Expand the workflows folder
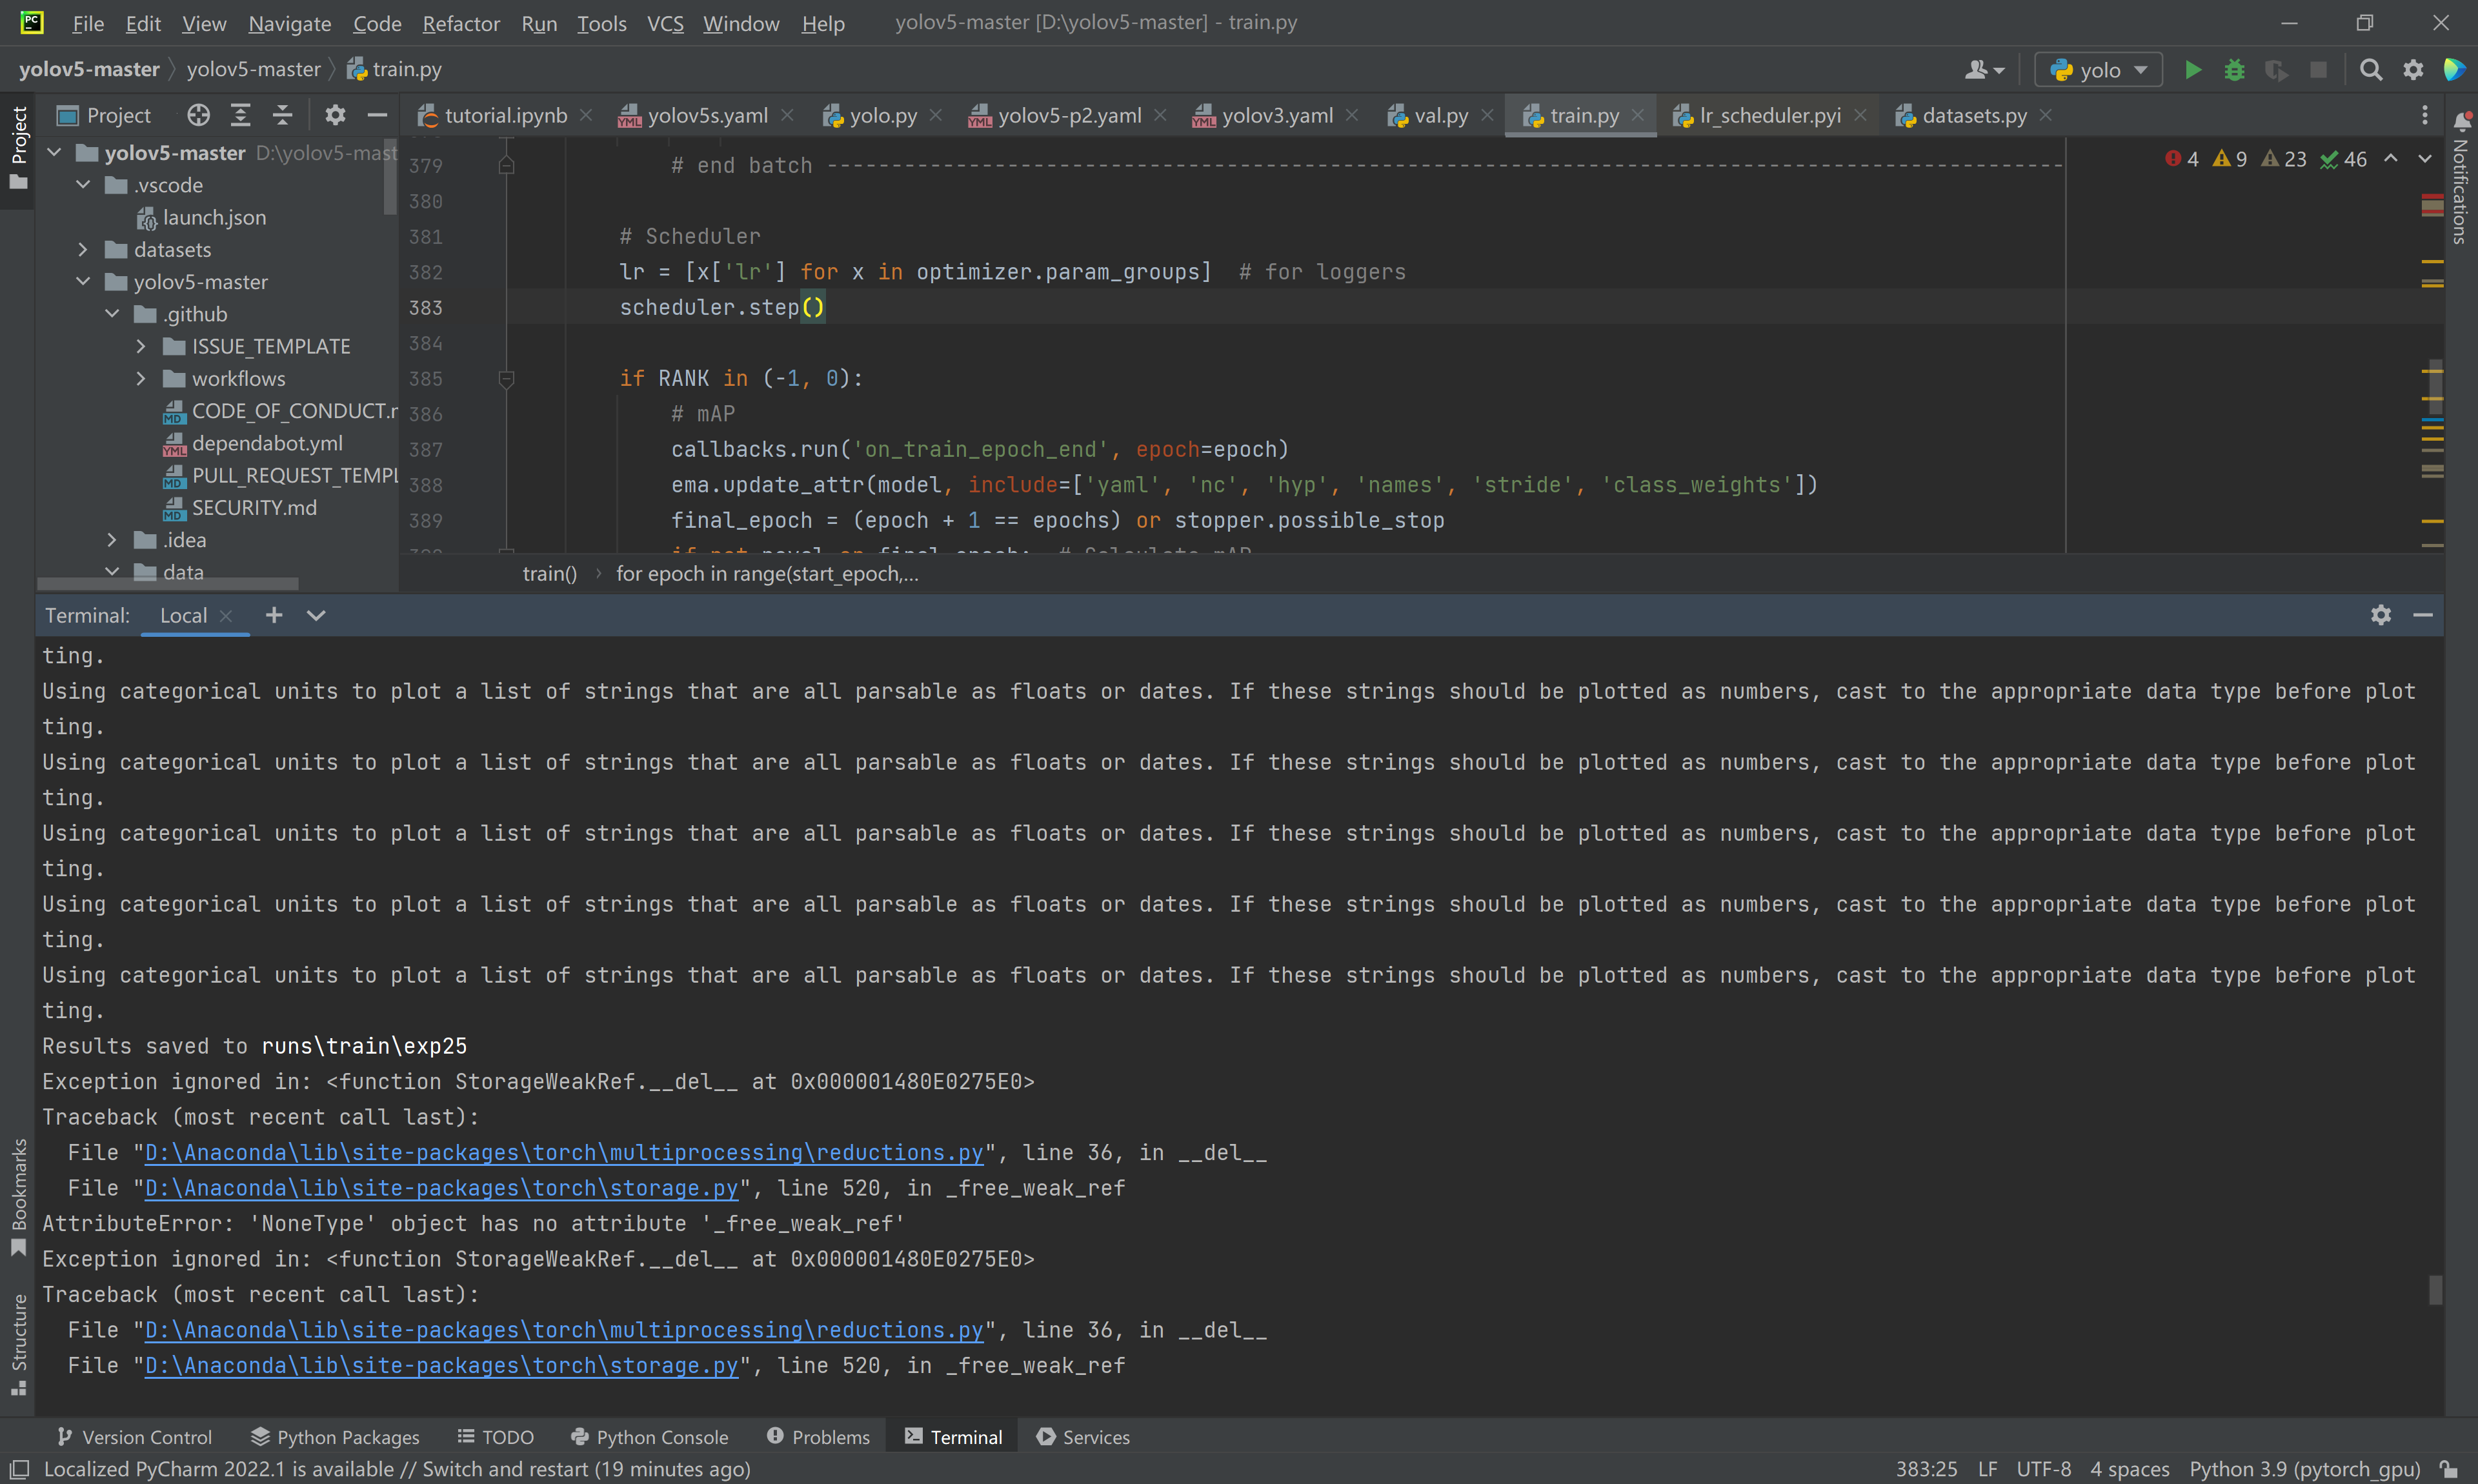This screenshot has height=1484, width=2478. (141, 378)
